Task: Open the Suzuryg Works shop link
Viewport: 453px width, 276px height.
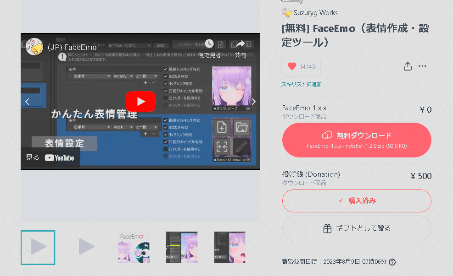Action: click(315, 13)
